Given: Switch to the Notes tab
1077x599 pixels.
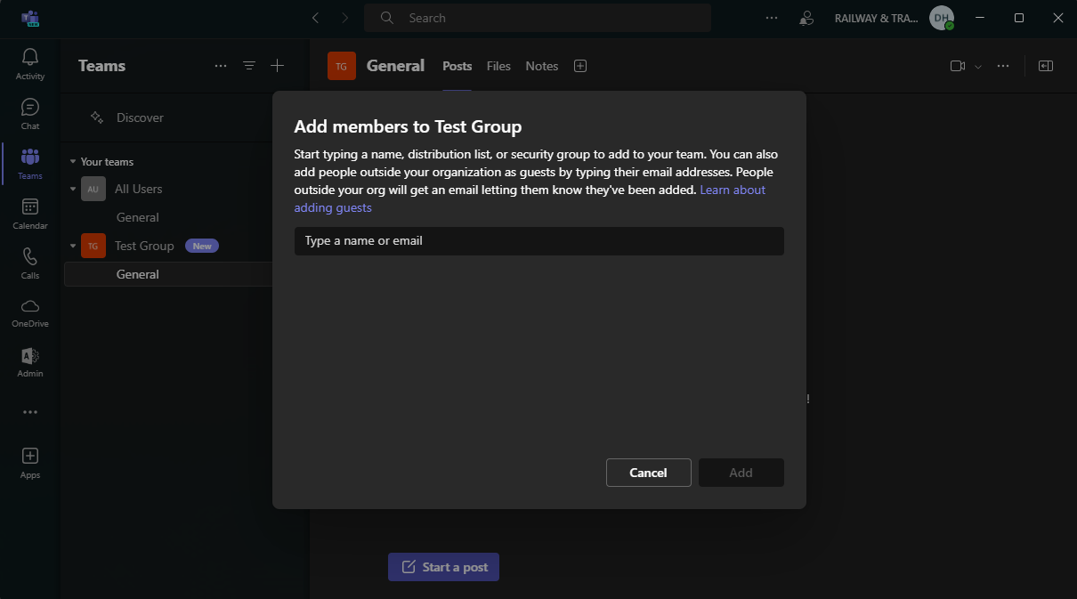Looking at the screenshot, I should [541, 66].
